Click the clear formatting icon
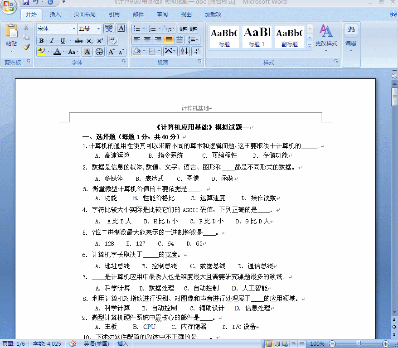This screenshot has width=398, height=348. point(113,41)
